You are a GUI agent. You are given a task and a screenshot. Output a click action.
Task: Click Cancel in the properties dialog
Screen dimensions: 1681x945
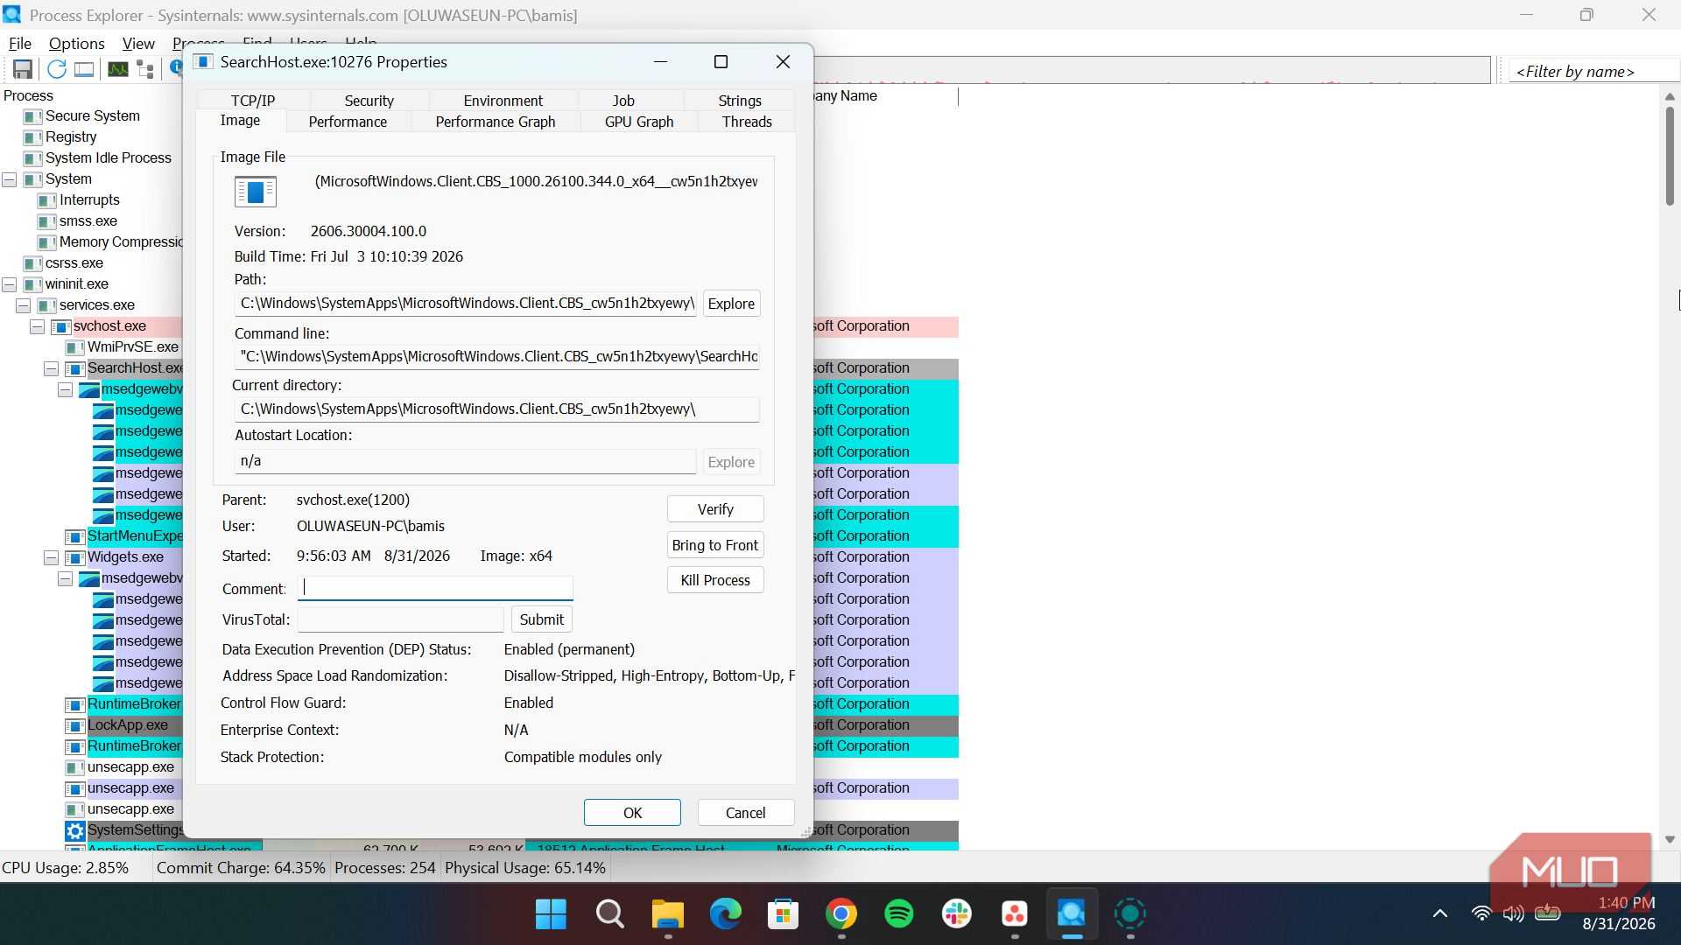tap(746, 813)
